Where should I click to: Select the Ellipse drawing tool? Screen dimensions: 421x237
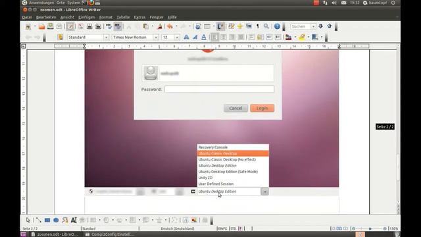pyautogui.click(x=56, y=220)
